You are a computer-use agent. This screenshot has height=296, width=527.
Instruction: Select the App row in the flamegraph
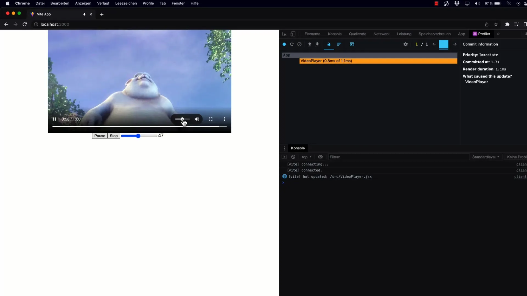coord(369,55)
